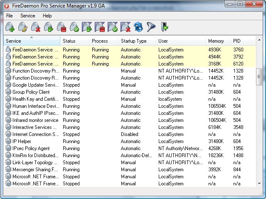
Task: Click the stop service red square icon
Action: pos(62,28)
